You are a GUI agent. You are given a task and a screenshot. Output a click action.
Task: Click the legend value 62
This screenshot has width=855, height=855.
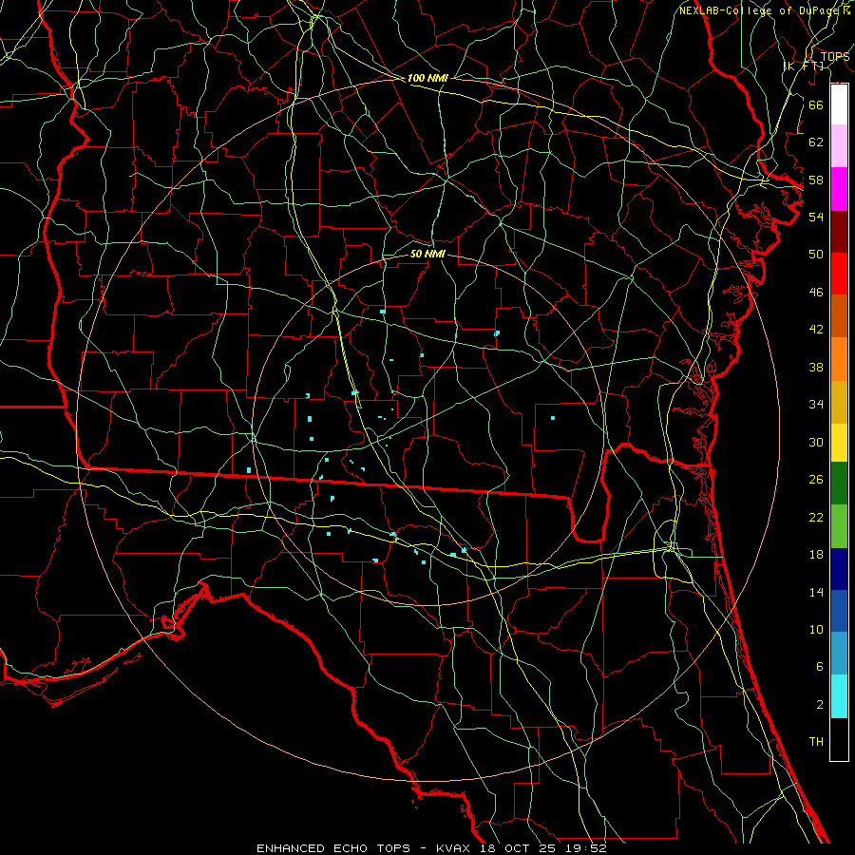[816, 142]
